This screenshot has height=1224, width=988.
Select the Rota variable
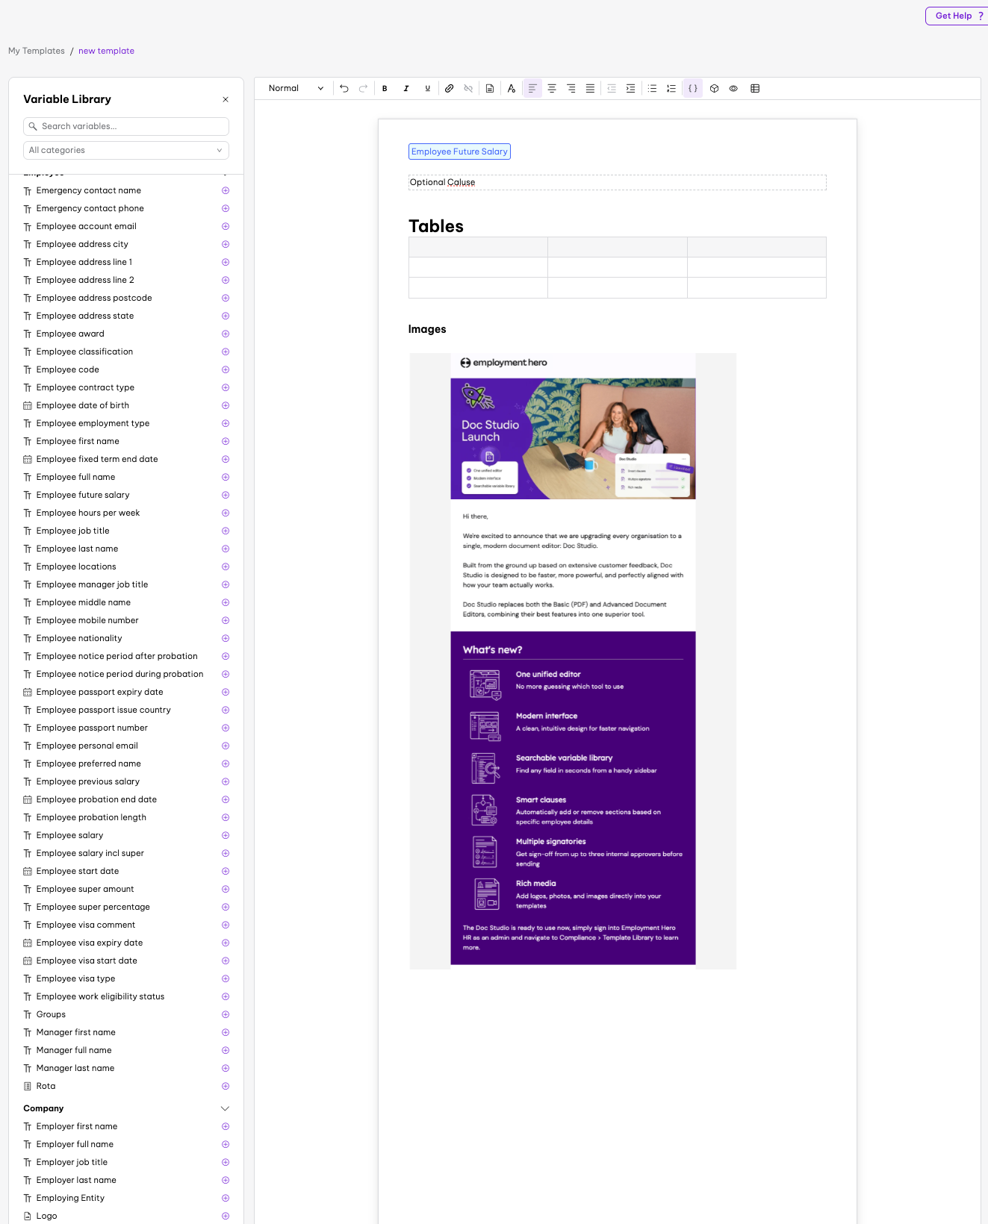pyautogui.click(x=46, y=1086)
